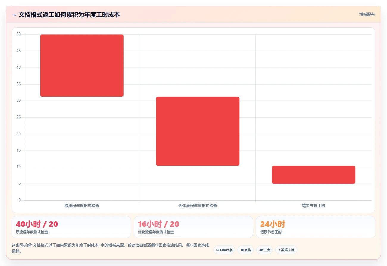Click the 40小时 / 20 value

pos(37,224)
